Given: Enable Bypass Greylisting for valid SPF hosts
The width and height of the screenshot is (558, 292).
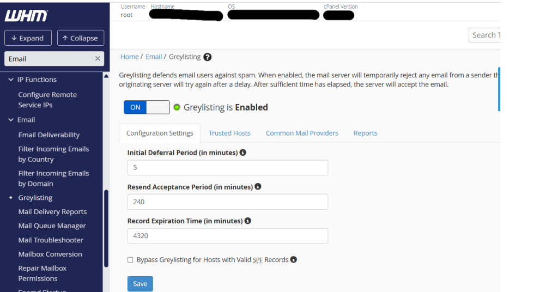Looking at the screenshot, I should coord(130,260).
